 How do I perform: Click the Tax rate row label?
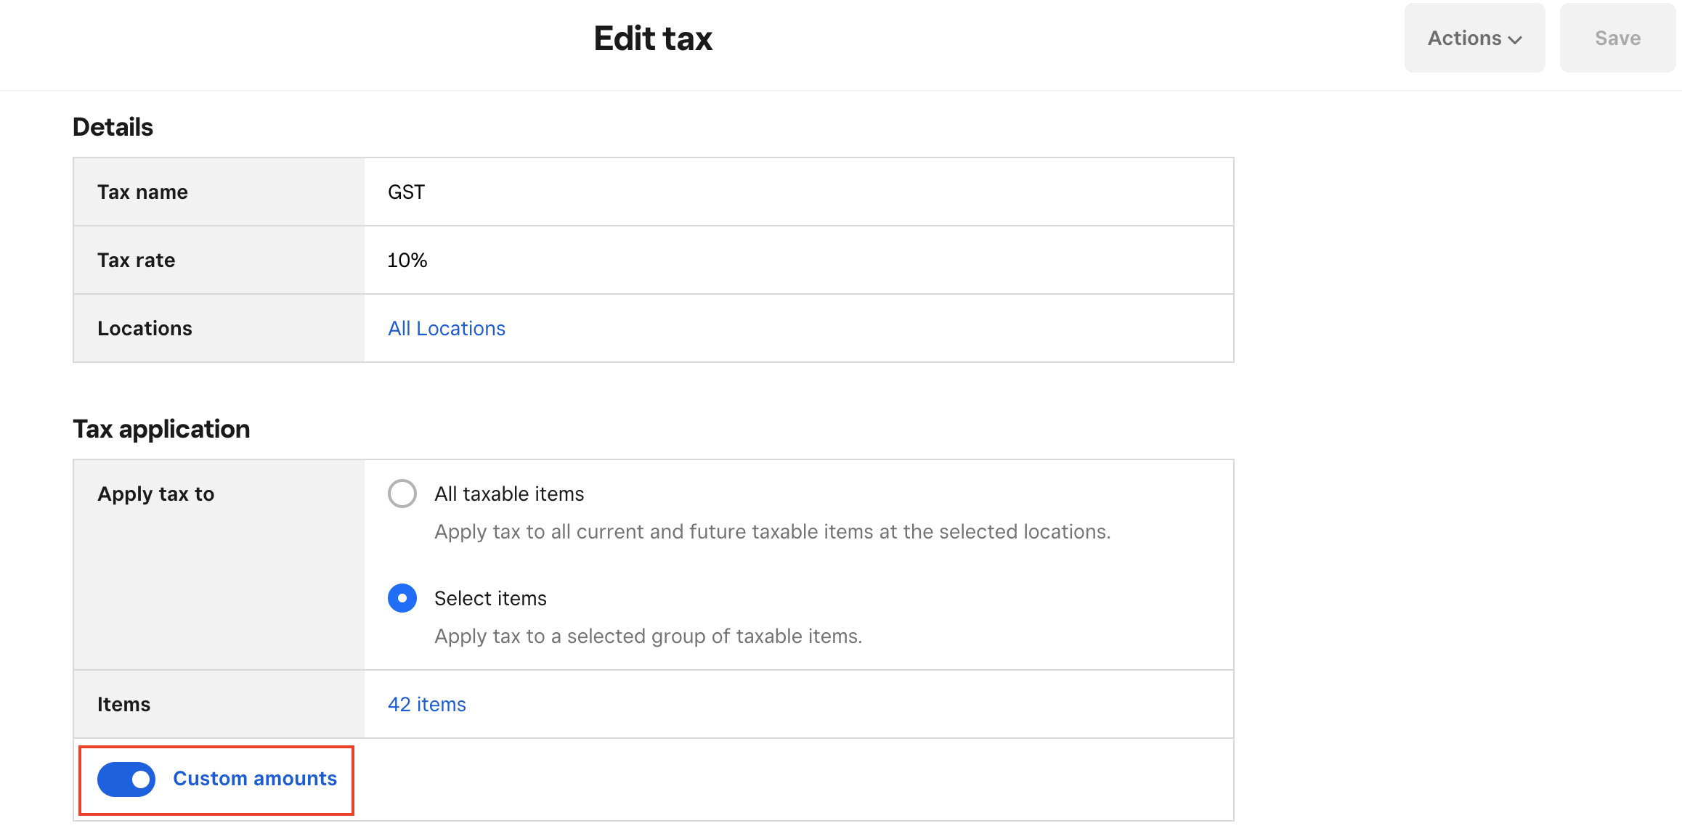137,261
